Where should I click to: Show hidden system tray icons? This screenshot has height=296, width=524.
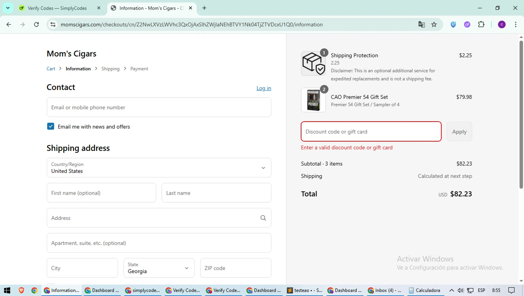point(452,290)
